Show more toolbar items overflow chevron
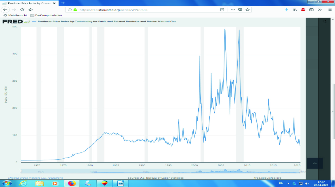 pyautogui.click(x=320, y=10)
